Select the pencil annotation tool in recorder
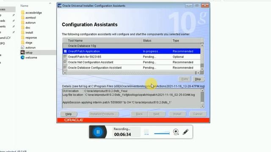Viewport: 271px width, 152px height. [x=185, y=132]
